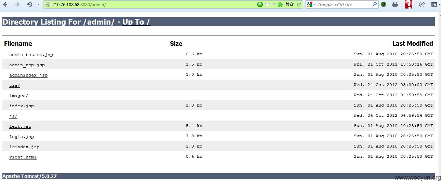Click the 5.4 kb size of left.jsp
This screenshot has width=441, height=181.
pyautogui.click(x=194, y=126)
